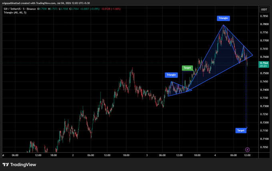272x171 pixels.
Task: Select the green Target label
Action: point(187,68)
